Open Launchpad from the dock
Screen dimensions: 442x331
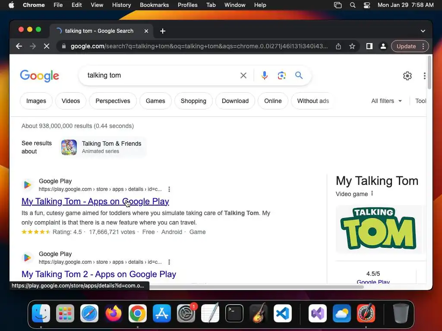[65, 313]
